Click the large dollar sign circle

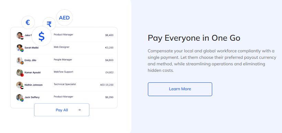click(42, 36)
